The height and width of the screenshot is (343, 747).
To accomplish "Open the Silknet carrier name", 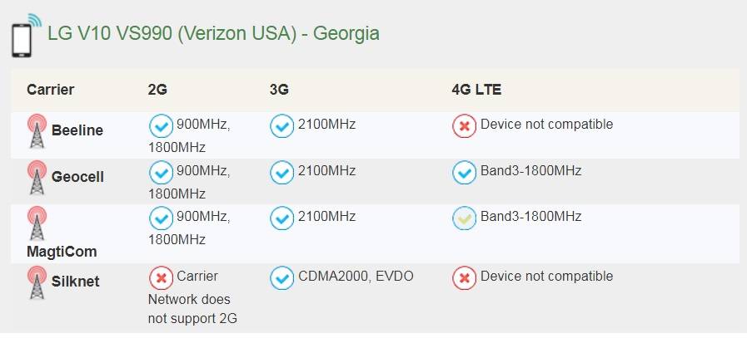I will (x=75, y=282).
